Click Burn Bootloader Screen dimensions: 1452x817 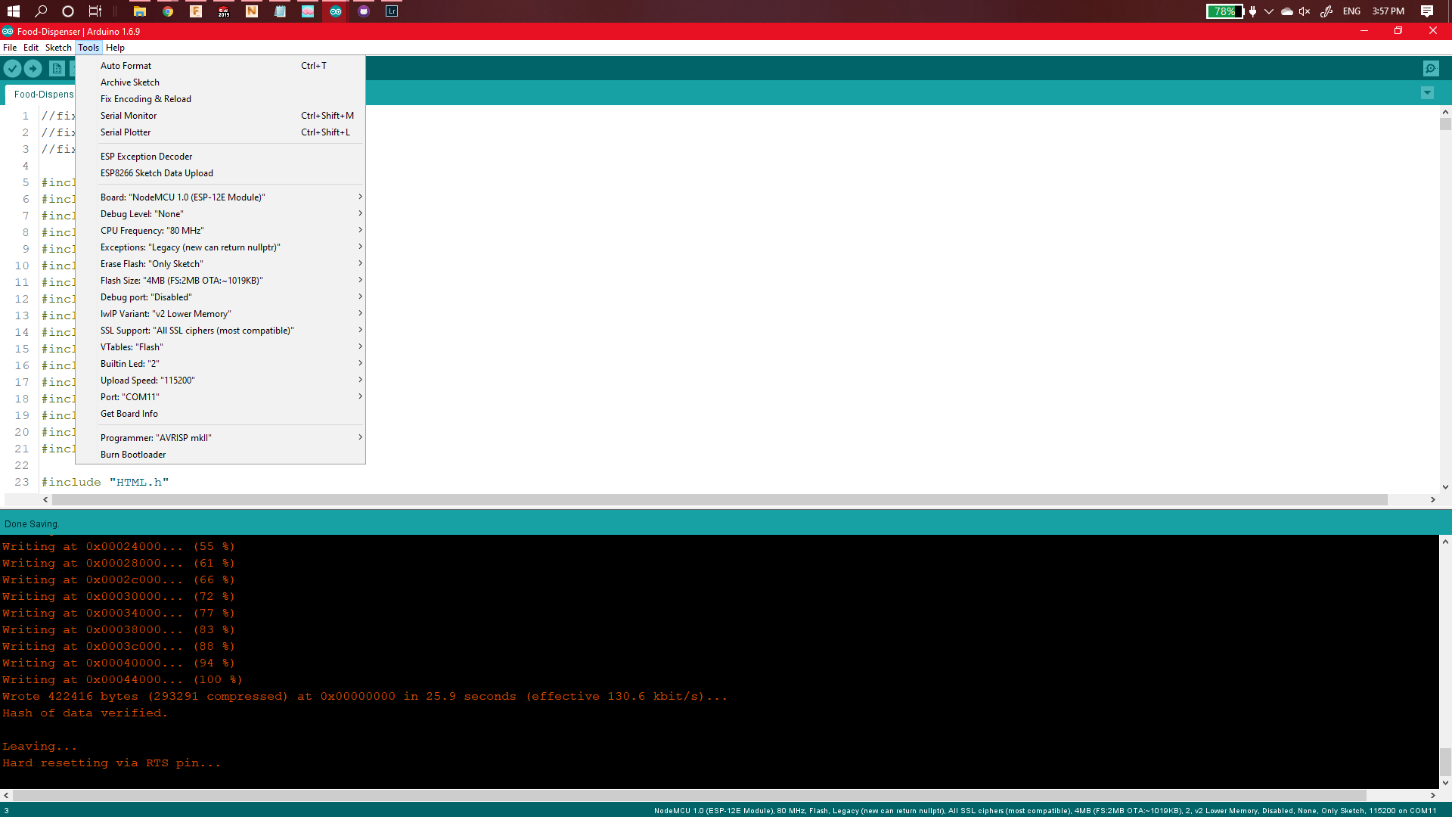pyautogui.click(x=133, y=454)
